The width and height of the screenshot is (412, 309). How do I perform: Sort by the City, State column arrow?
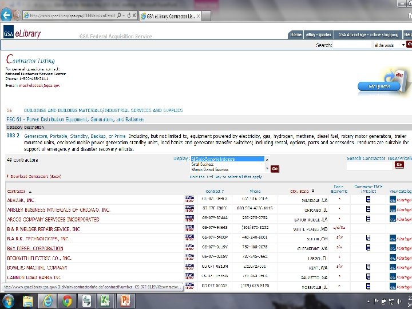click(313, 191)
